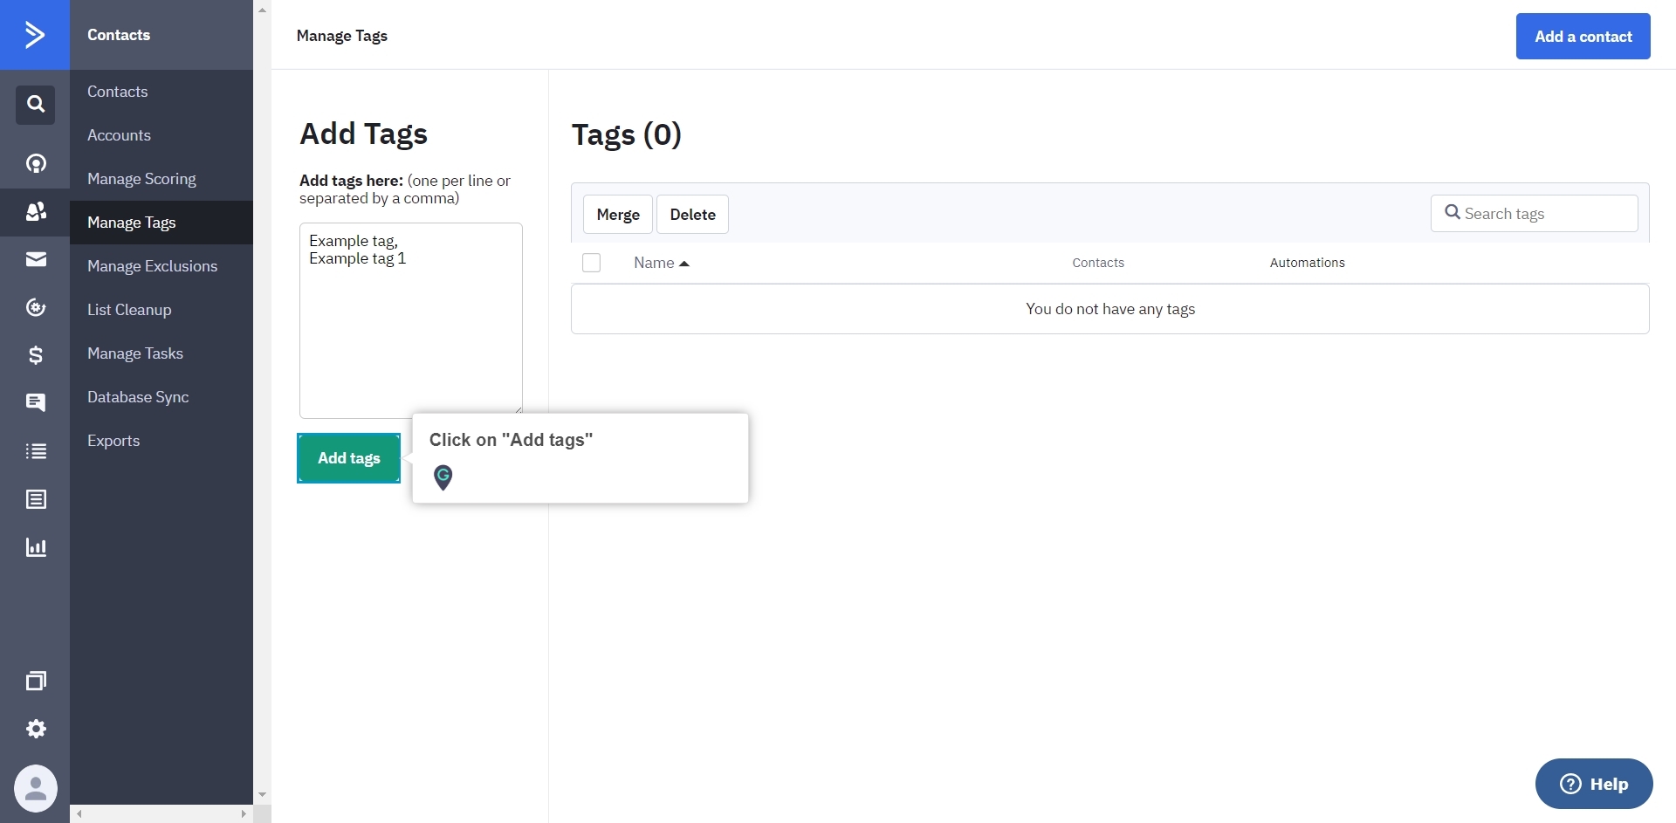The image size is (1676, 823).
Task: Click the ActiveCampaign logo at top left
Action: [35, 35]
